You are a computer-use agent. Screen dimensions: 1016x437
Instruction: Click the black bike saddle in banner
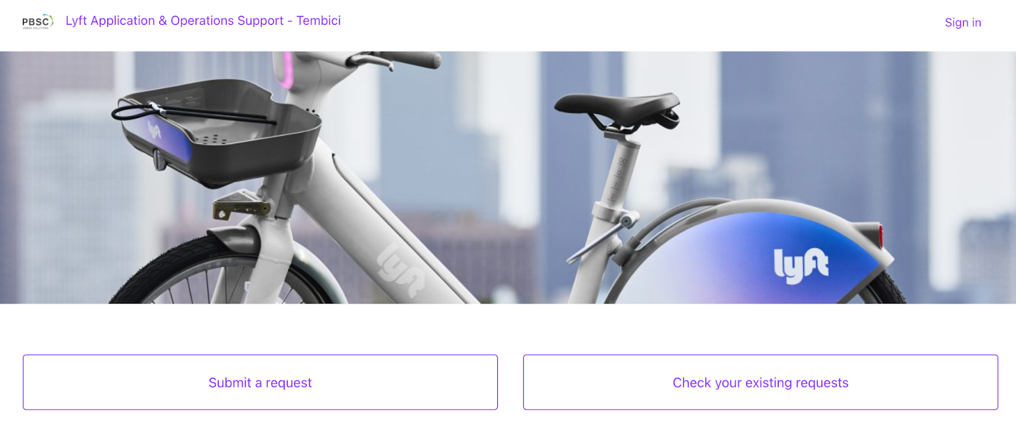[616, 108]
